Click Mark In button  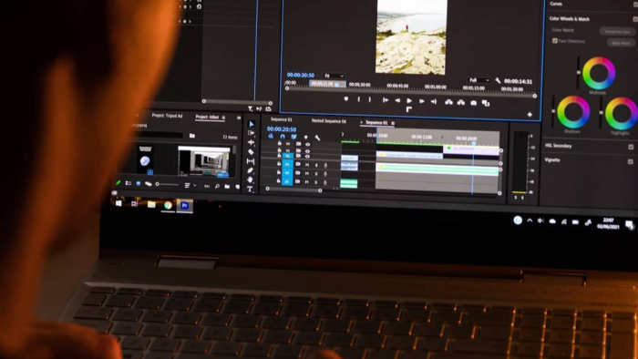[358, 99]
